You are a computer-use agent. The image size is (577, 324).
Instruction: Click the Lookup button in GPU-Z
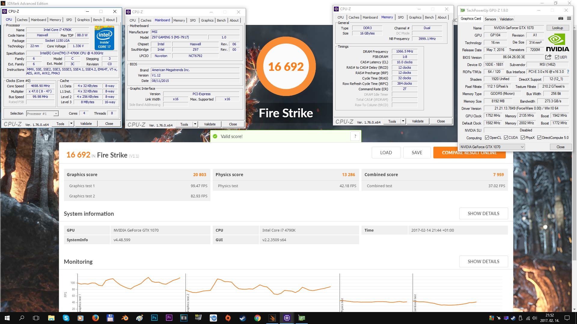click(x=557, y=28)
